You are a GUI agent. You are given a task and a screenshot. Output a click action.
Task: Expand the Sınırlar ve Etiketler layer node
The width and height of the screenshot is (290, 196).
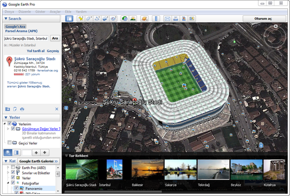8,172
